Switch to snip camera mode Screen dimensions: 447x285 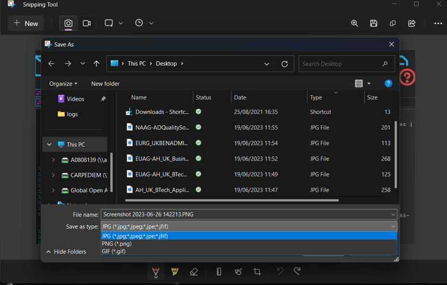point(68,23)
